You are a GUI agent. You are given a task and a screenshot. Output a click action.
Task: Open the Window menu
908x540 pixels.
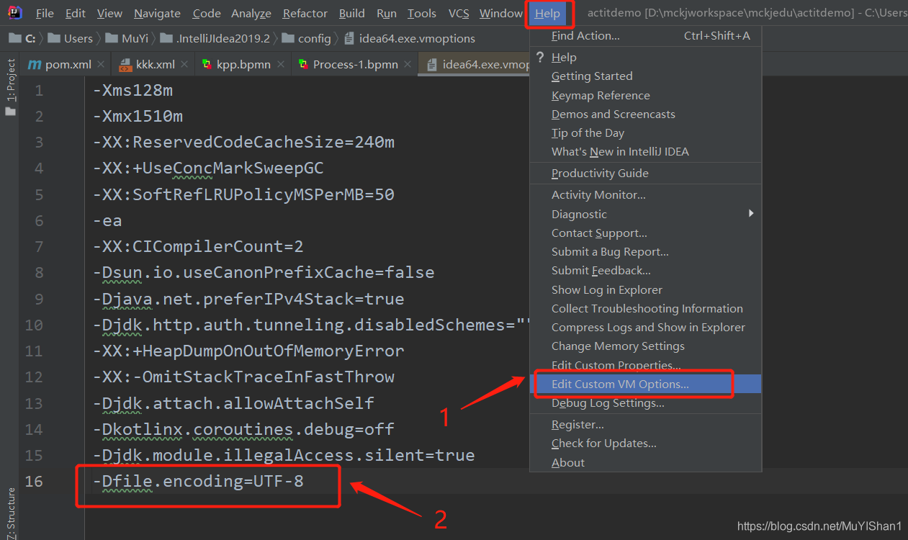pos(500,13)
